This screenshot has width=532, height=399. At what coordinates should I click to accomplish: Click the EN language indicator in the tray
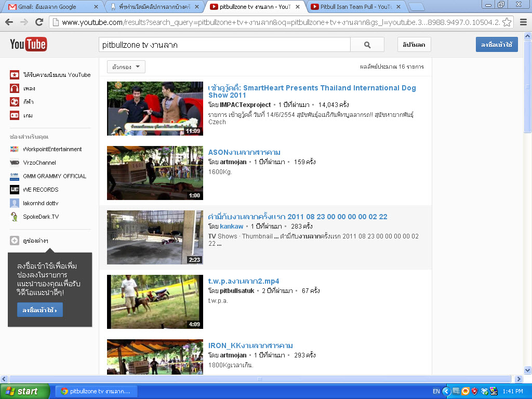click(x=436, y=391)
